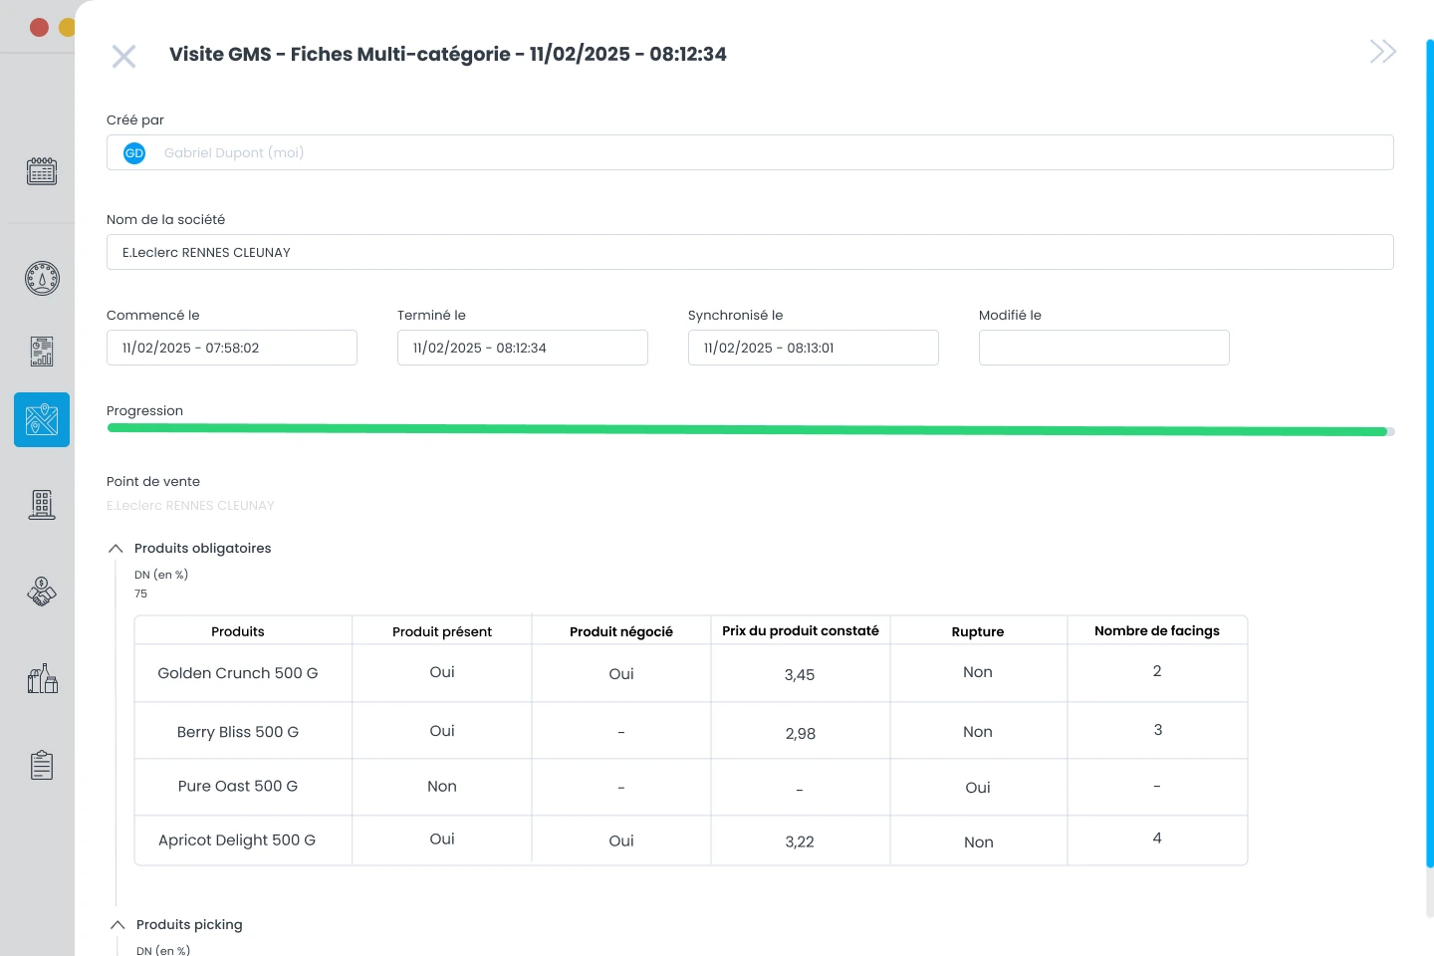Open the handshake deals icon in sidebar
The height and width of the screenshot is (956, 1434).
42,592
